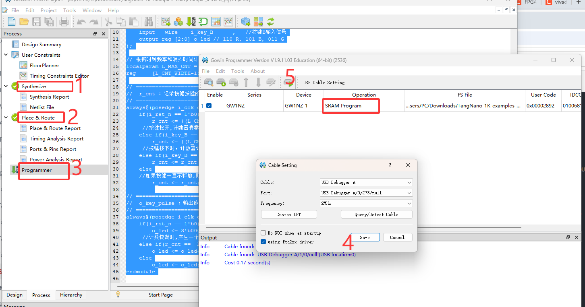This screenshot has height=307, width=585.
Task: Open the Cable dropdown showing USB Debugger A
Action: pos(366,183)
